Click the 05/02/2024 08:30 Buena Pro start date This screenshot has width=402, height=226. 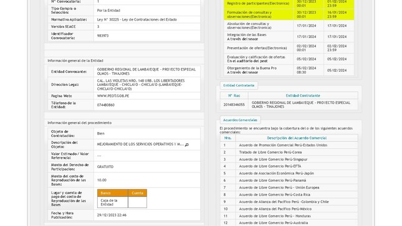(x=307, y=70)
